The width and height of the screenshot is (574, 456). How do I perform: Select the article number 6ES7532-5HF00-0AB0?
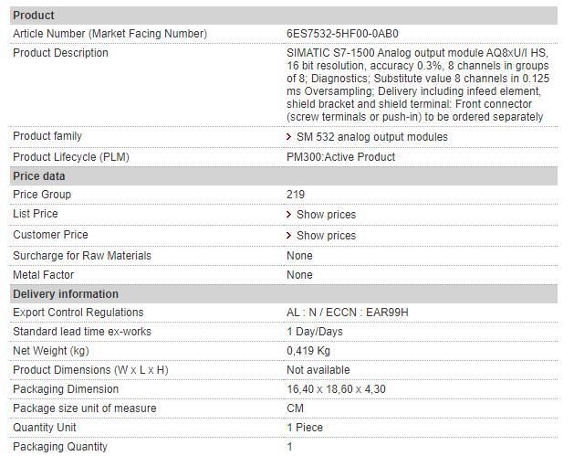tap(342, 34)
